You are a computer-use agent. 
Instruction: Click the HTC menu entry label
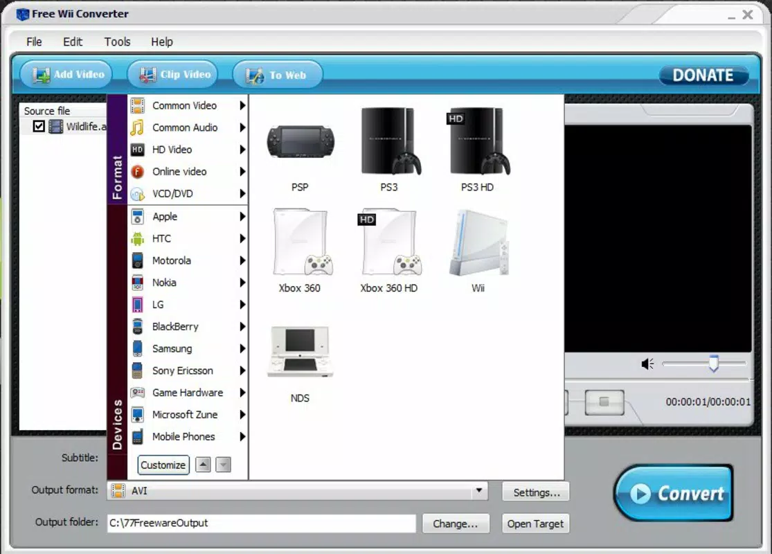click(x=161, y=239)
